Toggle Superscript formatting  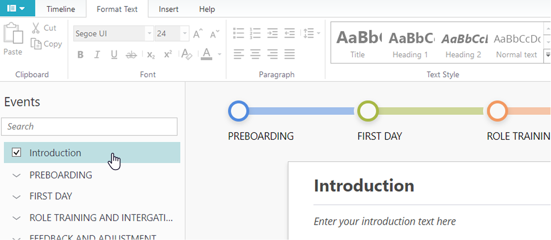168,55
